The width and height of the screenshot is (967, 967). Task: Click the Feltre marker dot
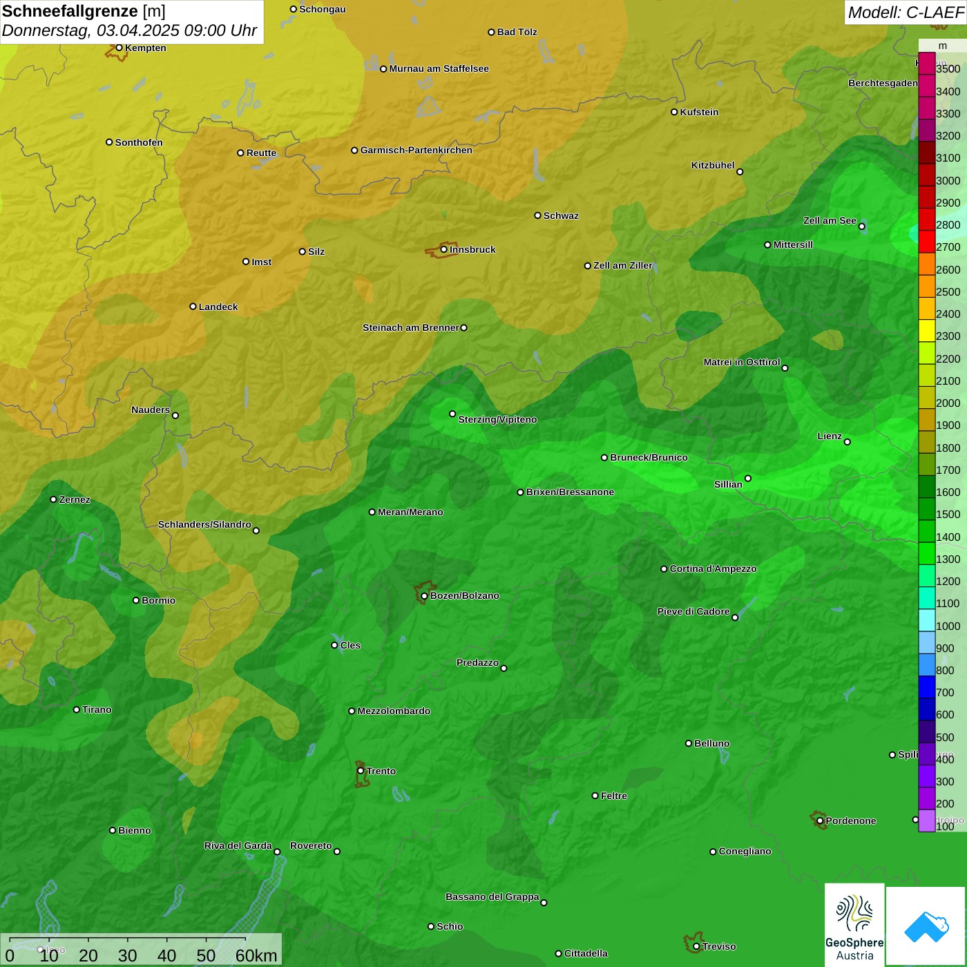(x=595, y=796)
